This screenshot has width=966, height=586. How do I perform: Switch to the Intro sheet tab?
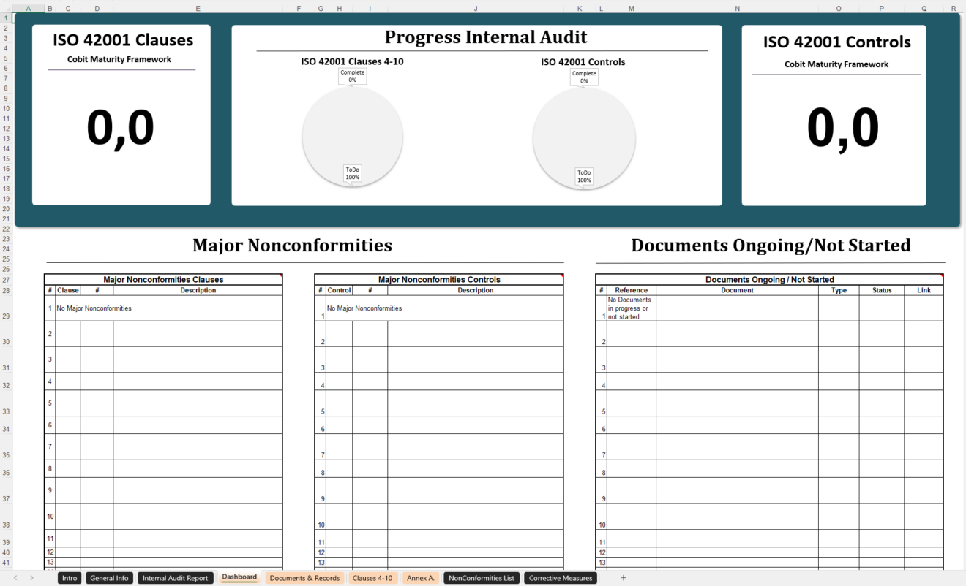point(70,577)
